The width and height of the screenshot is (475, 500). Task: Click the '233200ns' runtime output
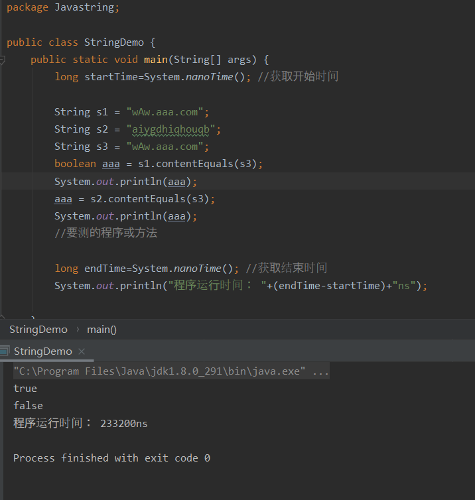pyautogui.click(x=124, y=424)
